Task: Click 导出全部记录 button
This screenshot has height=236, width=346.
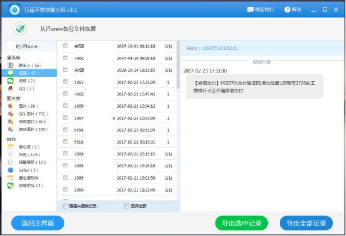Action: point(306,223)
